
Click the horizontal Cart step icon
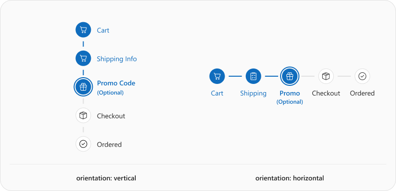(217, 76)
